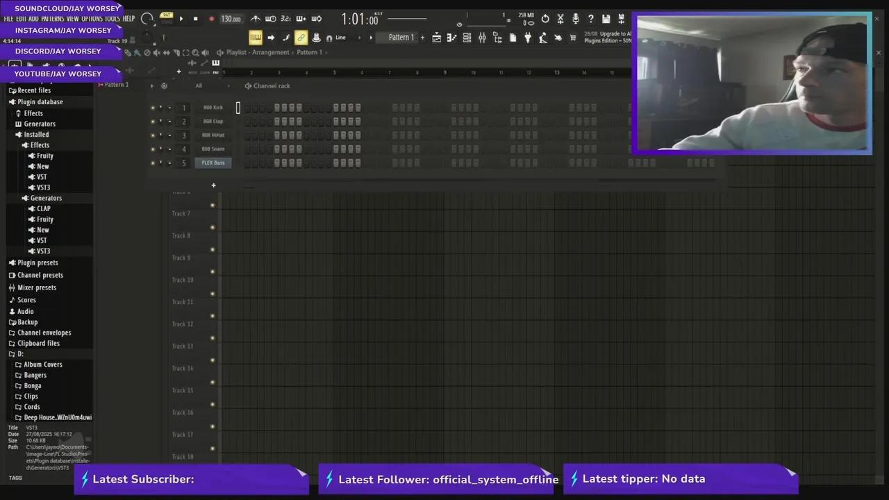Select the stamp tool icon
Screen dimensions: 889x500
[316, 37]
